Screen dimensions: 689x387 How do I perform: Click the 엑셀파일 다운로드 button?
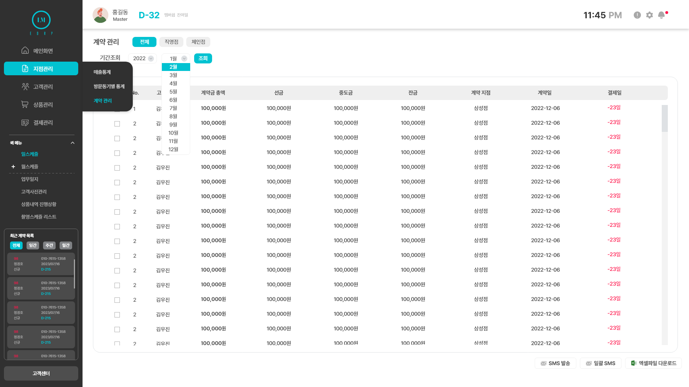[x=653, y=363]
